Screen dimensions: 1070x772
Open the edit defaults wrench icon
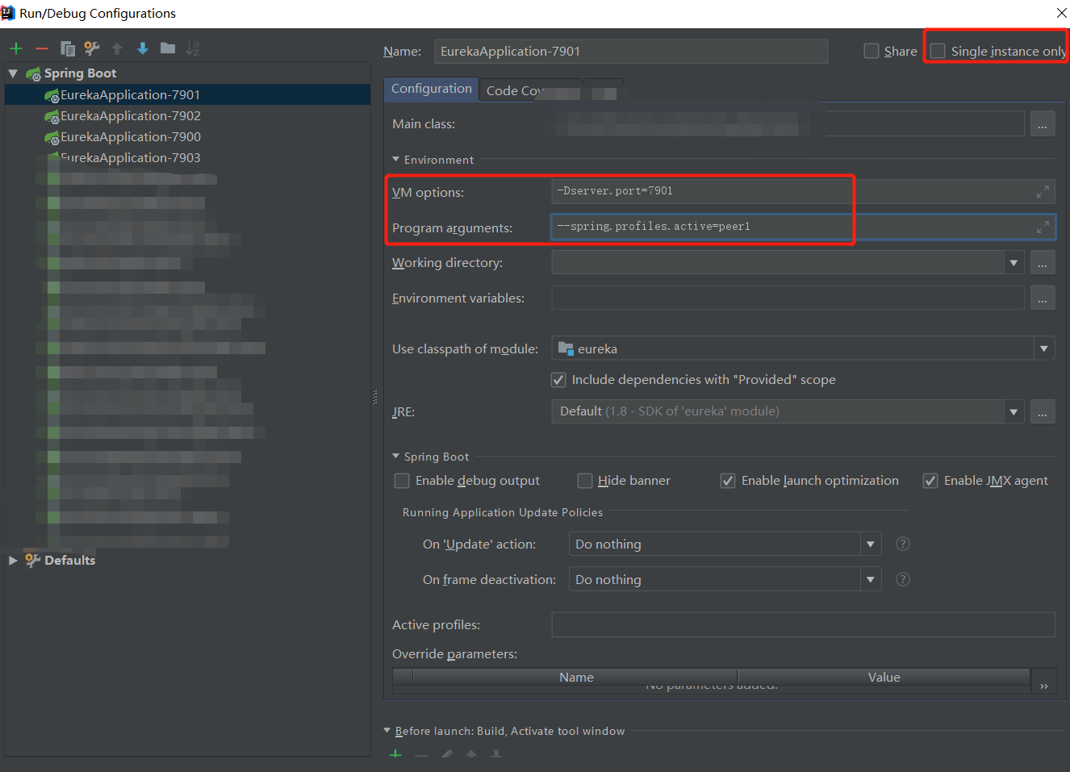tap(92, 48)
